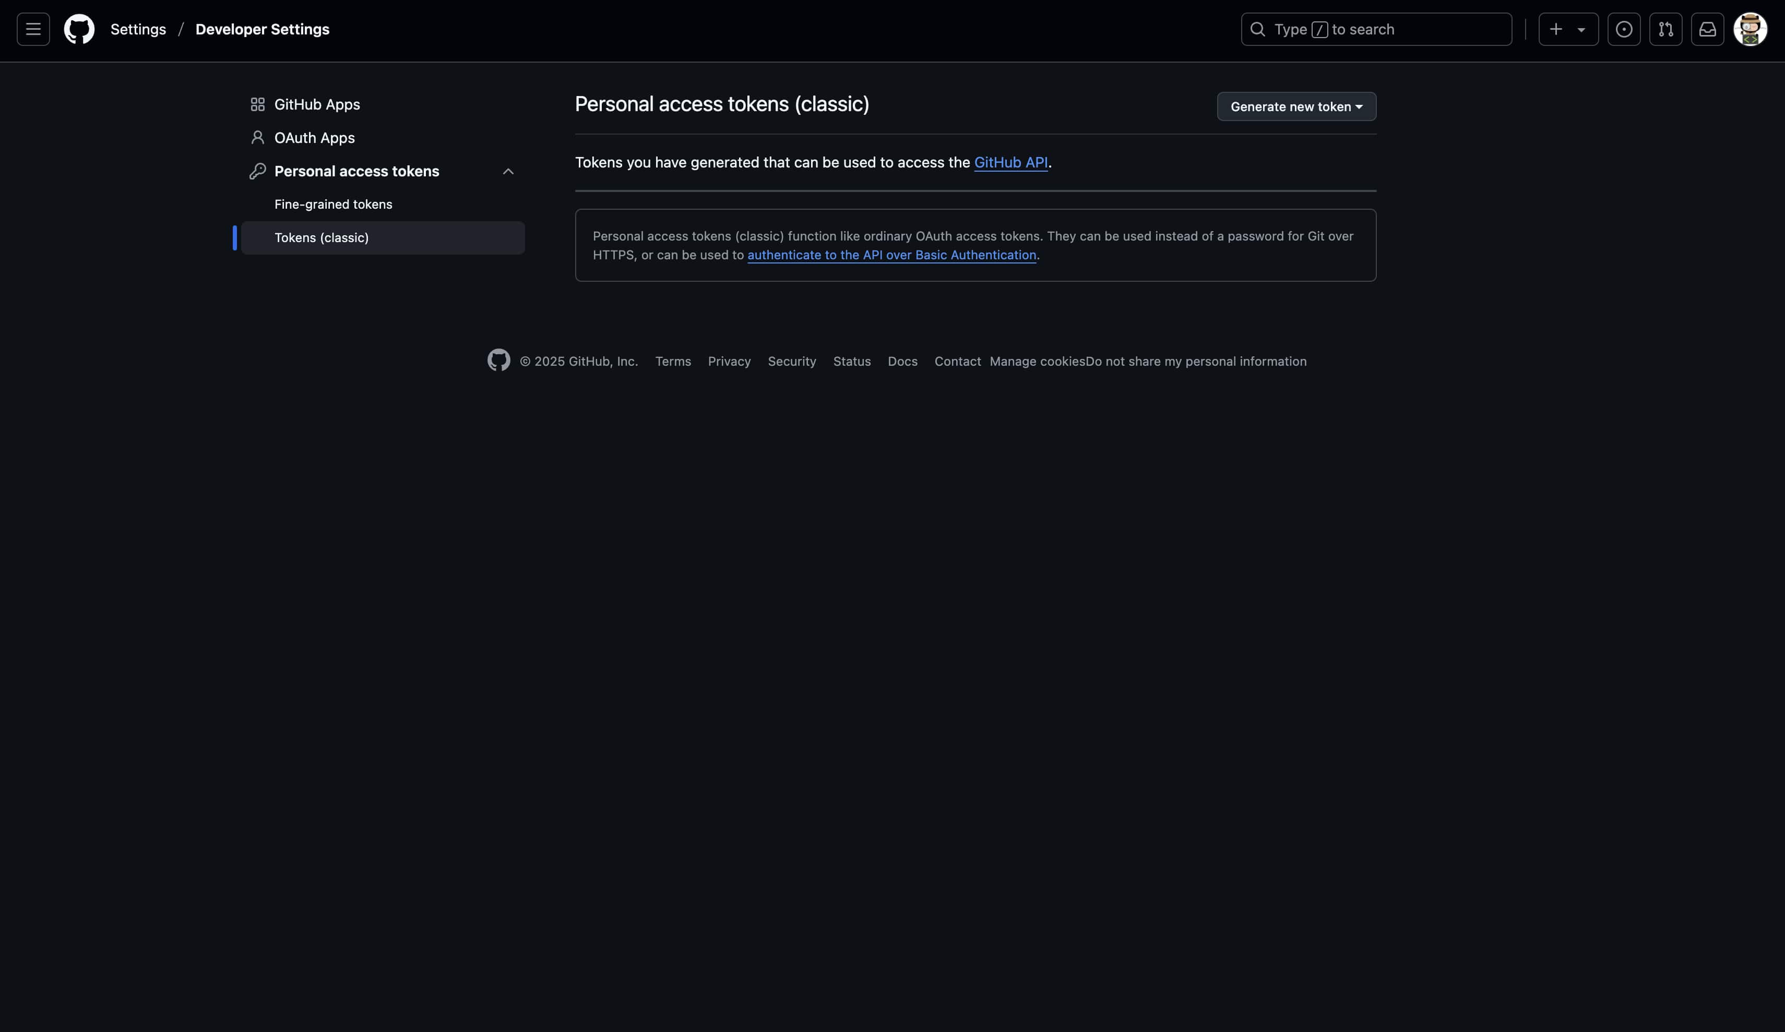
Task: Go to GitHub homepage via Octocat logo
Action: [79, 29]
